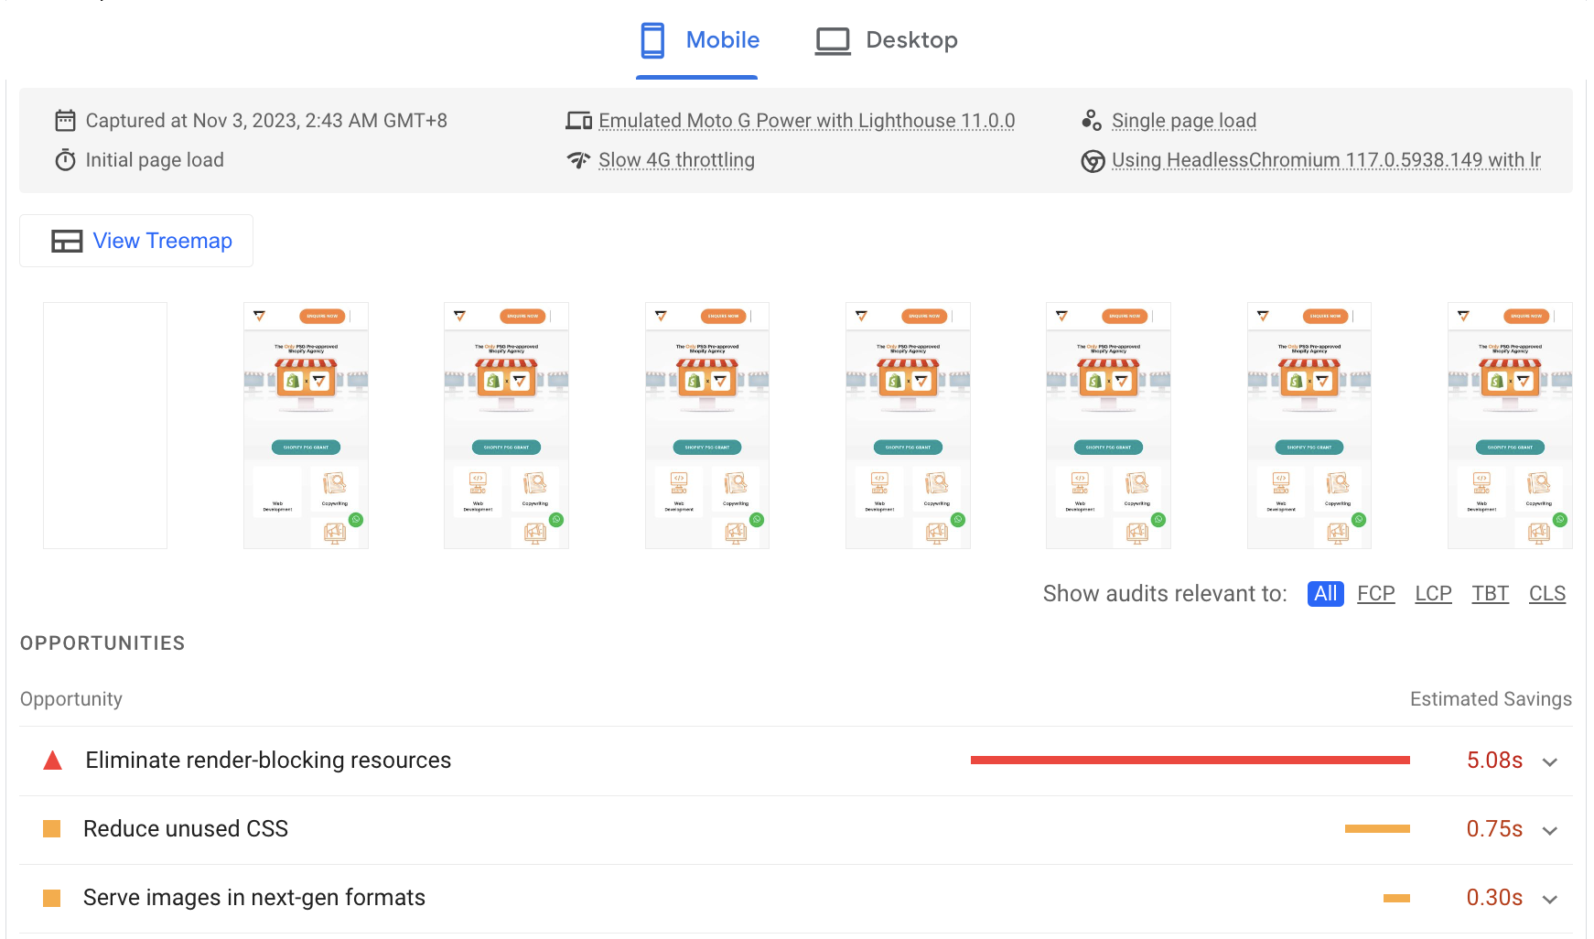This screenshot has height=939, width=1594.
Task: Click the 0.30s estimated savings value
Action: click(x=1494, y=898)
